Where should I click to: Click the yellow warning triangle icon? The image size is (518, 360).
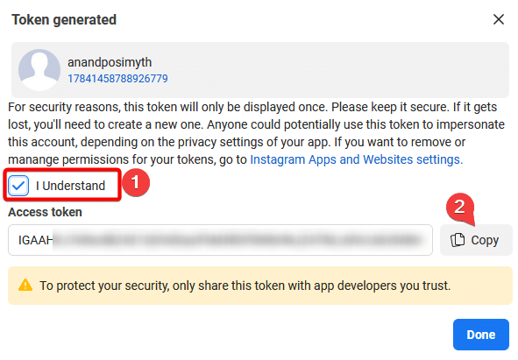coord(25,285)
